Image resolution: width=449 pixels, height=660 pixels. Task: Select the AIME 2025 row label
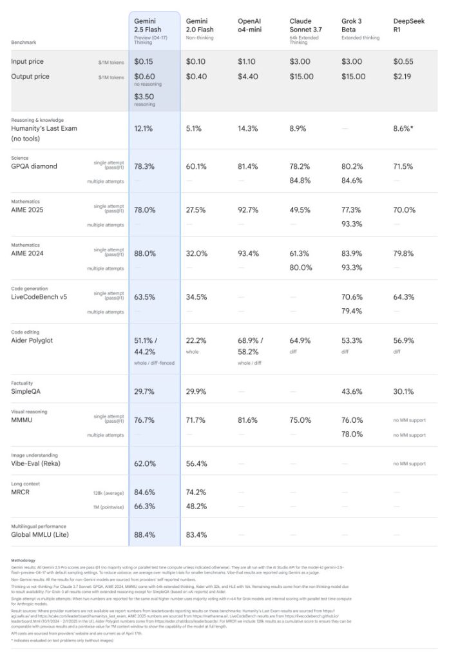point(27,209)
